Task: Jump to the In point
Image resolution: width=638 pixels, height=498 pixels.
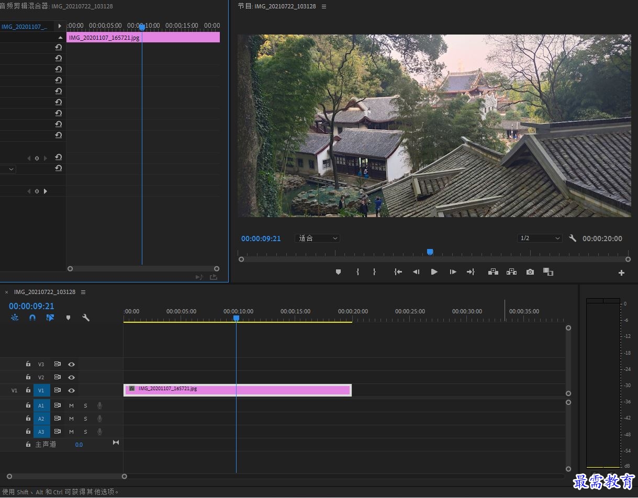Action: click(398, 272)
